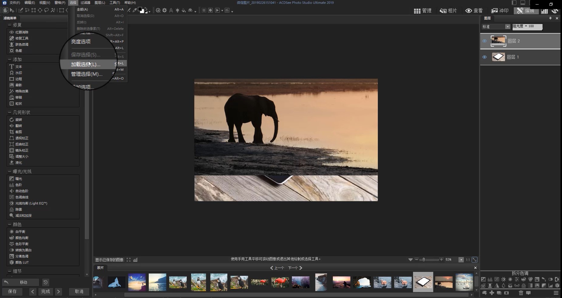Image resolution: width=562 pixels, height=298 pixels.
Task: Select the Move tool in toolbar
Action: click(12, 10)
